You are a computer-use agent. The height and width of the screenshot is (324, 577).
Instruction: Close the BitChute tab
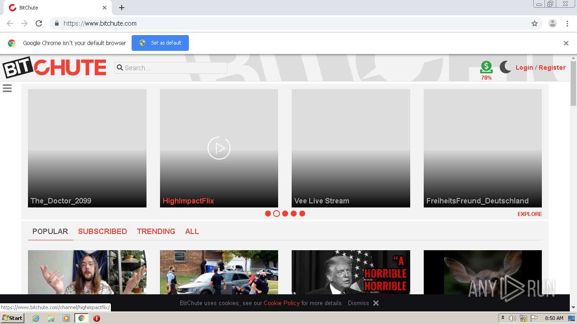click(105, 8)
